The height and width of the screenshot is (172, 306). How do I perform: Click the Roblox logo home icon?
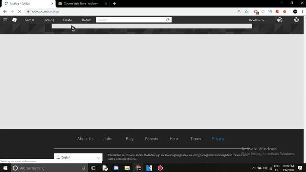point(14,20)
